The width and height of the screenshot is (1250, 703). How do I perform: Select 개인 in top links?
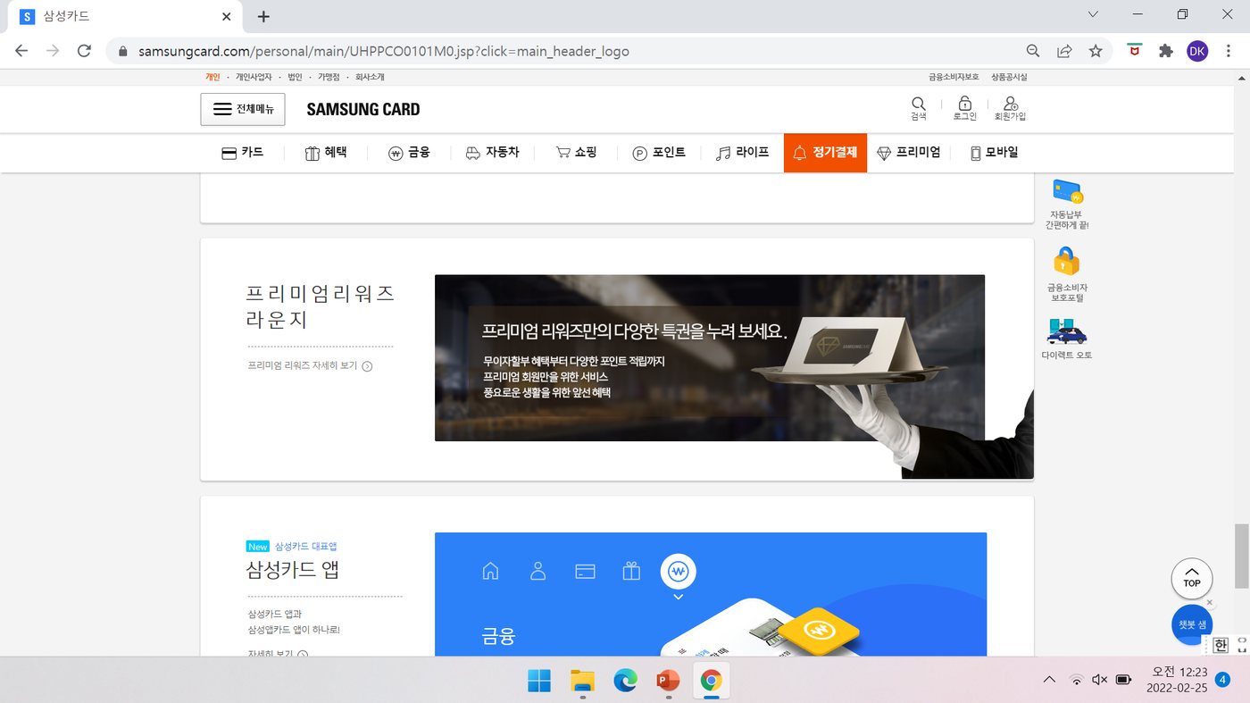[x=212, y=78]
